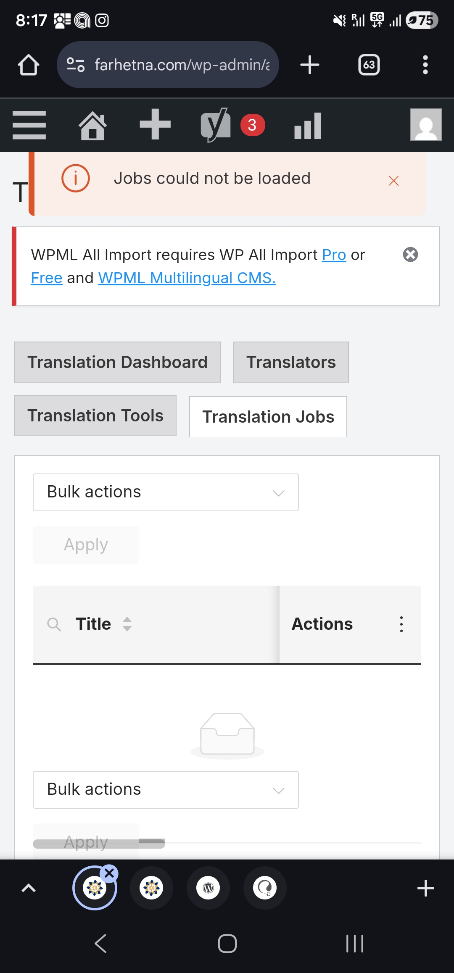Screen dimensions: 454x973
Task: Switch to the Translators tab
Action: click(291, 363)
